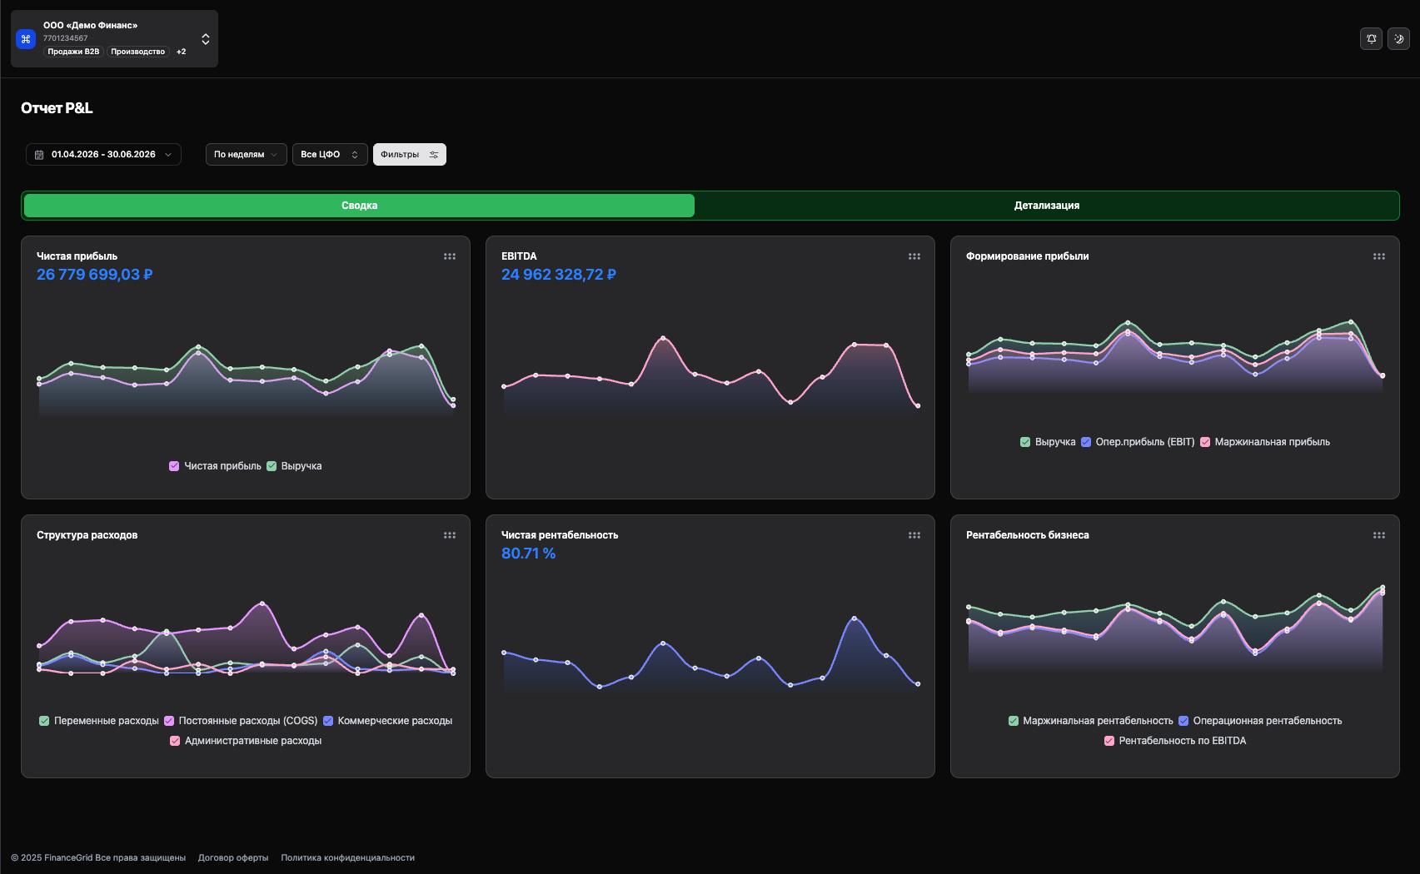Open the date range 01.04.2026 - 30.06.2026 picker

tap(103, 155)
